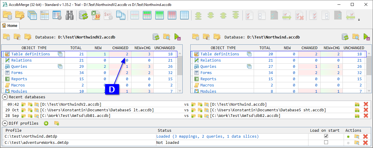The image size is (373, 148).
Task: Open the diff profile settings checklist-gear icon
Action: click(x=57, y=15)
